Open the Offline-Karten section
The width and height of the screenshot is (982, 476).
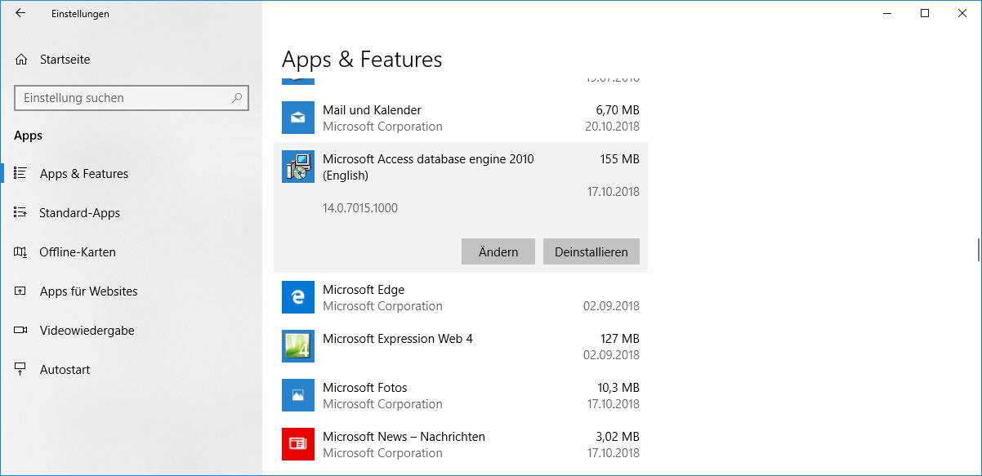[77, 252]
